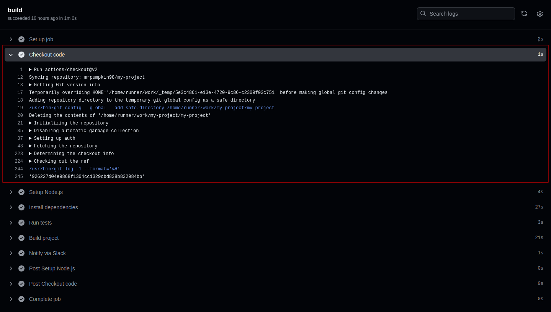Viewport: 551px width, 312px height.
Task: Click the 'Syncing repository: mrpumpkin98/my-project' line
Action: point(87,78)
